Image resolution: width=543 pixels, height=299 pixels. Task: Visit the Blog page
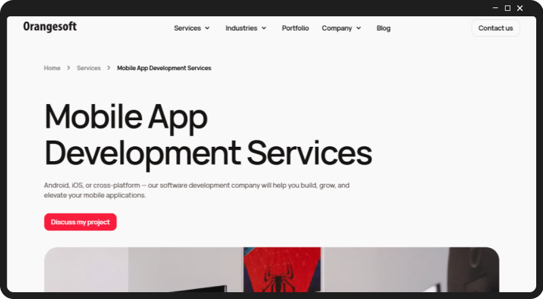point(383,29)
